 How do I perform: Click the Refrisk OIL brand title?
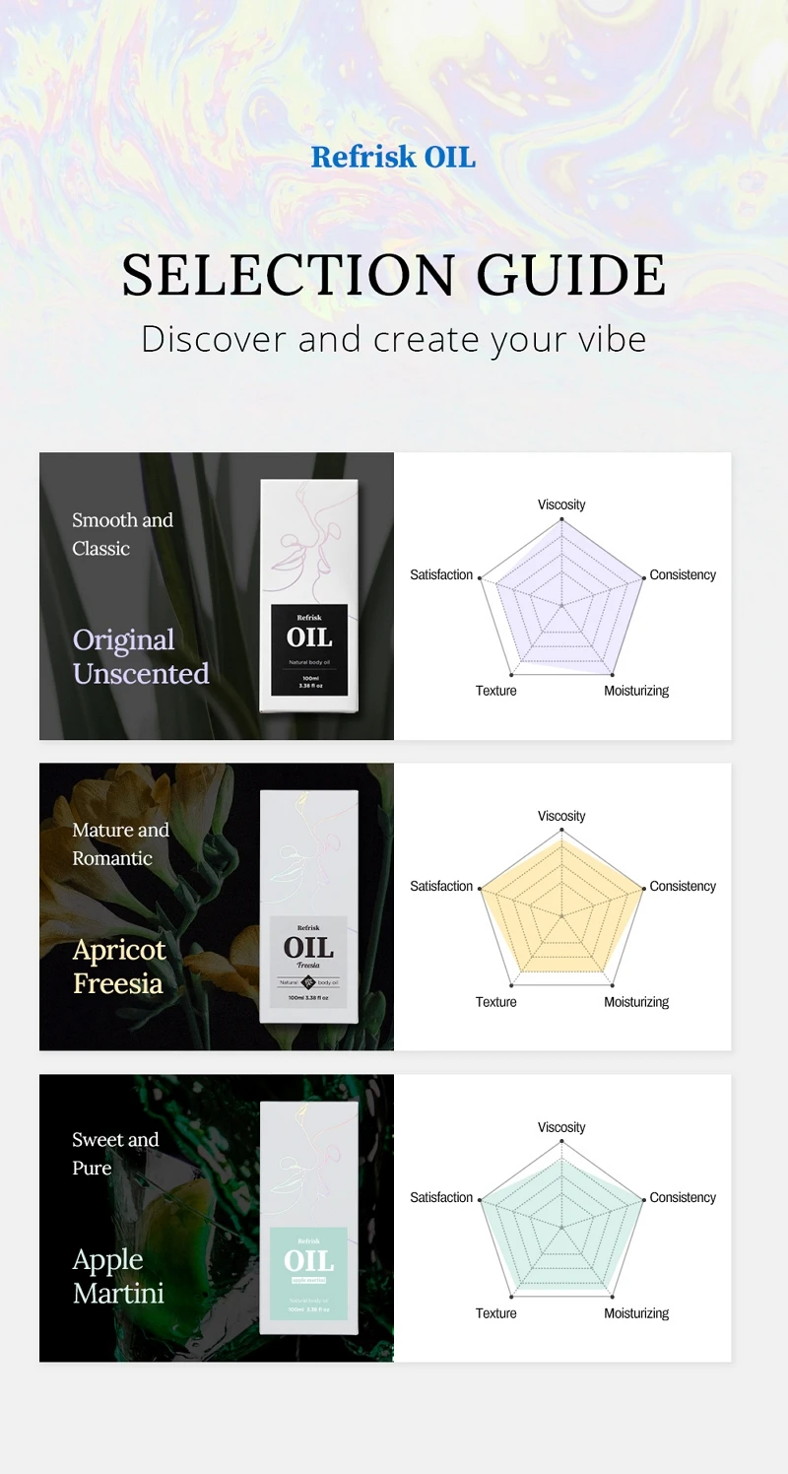(x=393, y=157)
